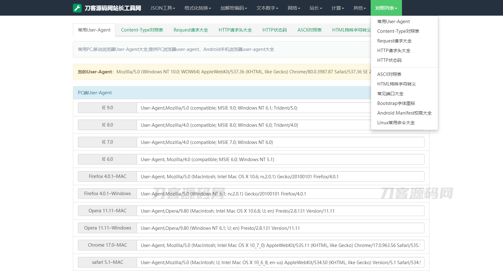Open the 网络 navigation menu
503x271 pixels.
(294, 8)
